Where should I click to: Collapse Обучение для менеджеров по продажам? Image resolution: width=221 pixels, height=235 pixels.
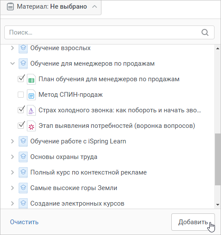coord(13,64)
